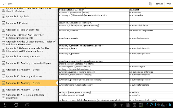The image size is (173, 108).
Task: Tap the battery status icon
Action: point(170,105)
